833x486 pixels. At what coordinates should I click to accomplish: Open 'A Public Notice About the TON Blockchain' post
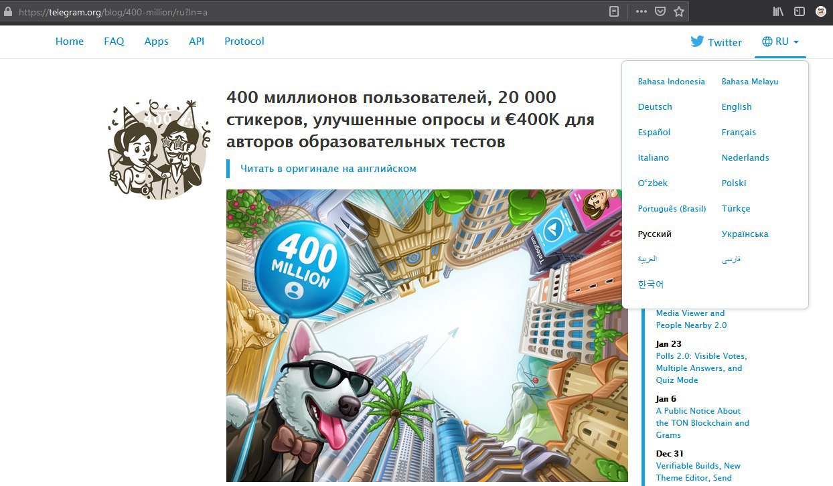(702, 423)
